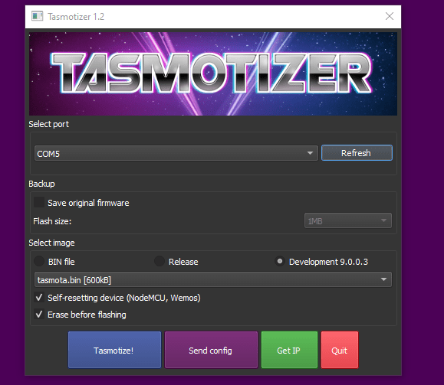Click the Refresh ports button
Screen dimensions: 444x385
pyautogui.click(x=357, y=153)
